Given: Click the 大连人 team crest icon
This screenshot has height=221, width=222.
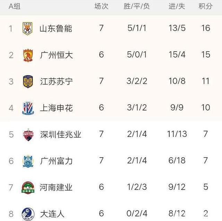Looking at the screenshot, I should point(28,213).
